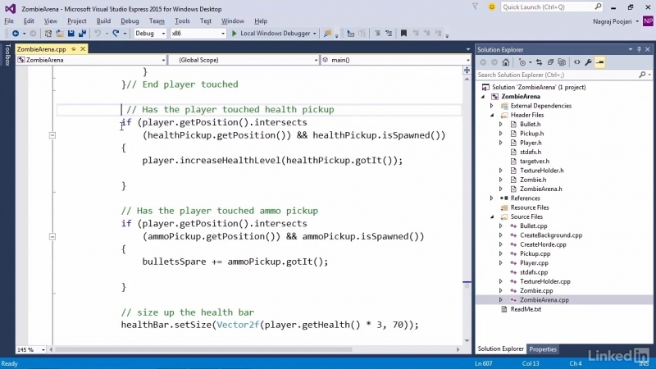Click the editor vertical scrollbar
The image size is (656, 369).
coord(467,205)
